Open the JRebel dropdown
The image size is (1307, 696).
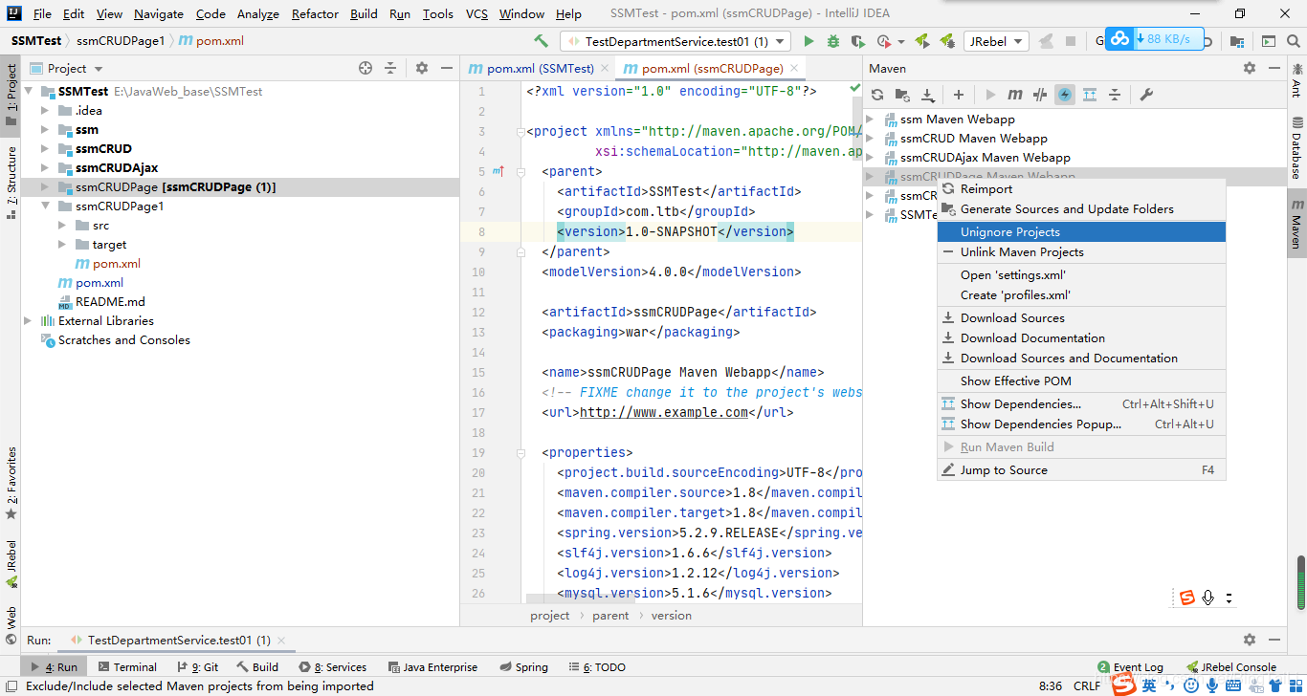pos(996,41)
